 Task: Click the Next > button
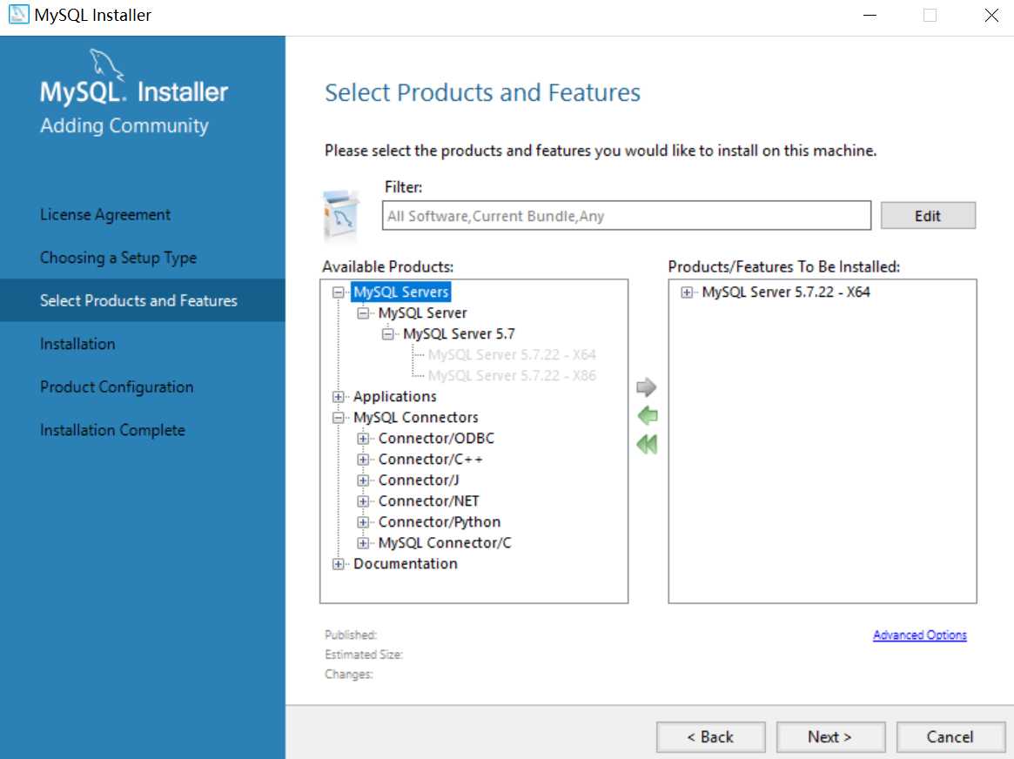[830, 737]
